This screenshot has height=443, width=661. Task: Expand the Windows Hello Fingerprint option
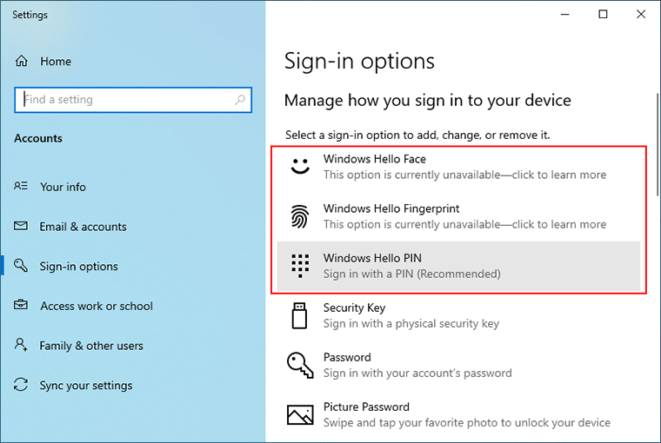point(458,216)
